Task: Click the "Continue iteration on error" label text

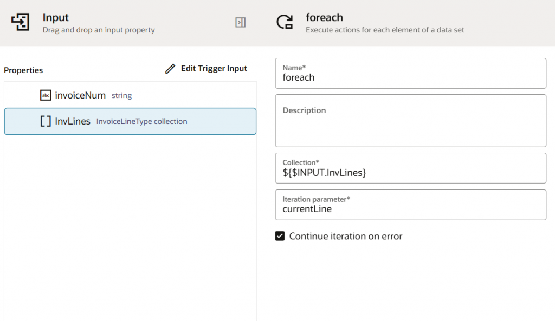Action: pos(346,236)
